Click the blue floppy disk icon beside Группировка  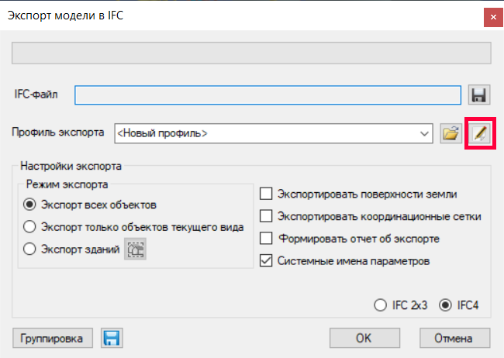[x=112, y=338]
